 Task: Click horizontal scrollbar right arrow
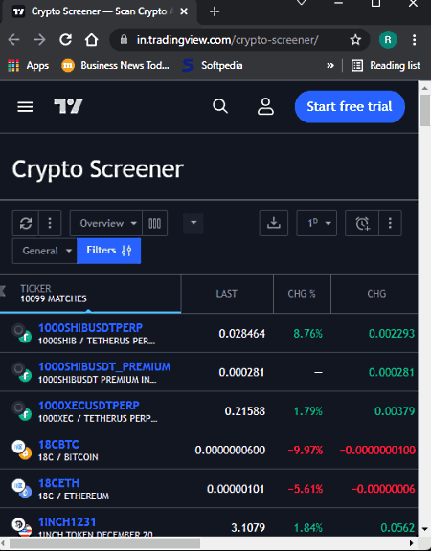click(412, 543)
